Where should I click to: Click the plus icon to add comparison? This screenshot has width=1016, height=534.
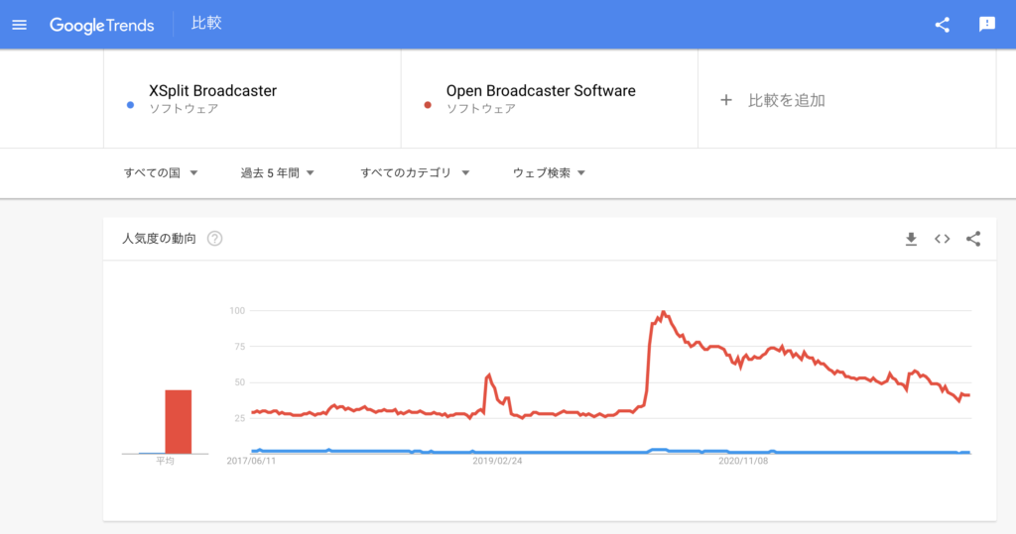coord(726,100)
